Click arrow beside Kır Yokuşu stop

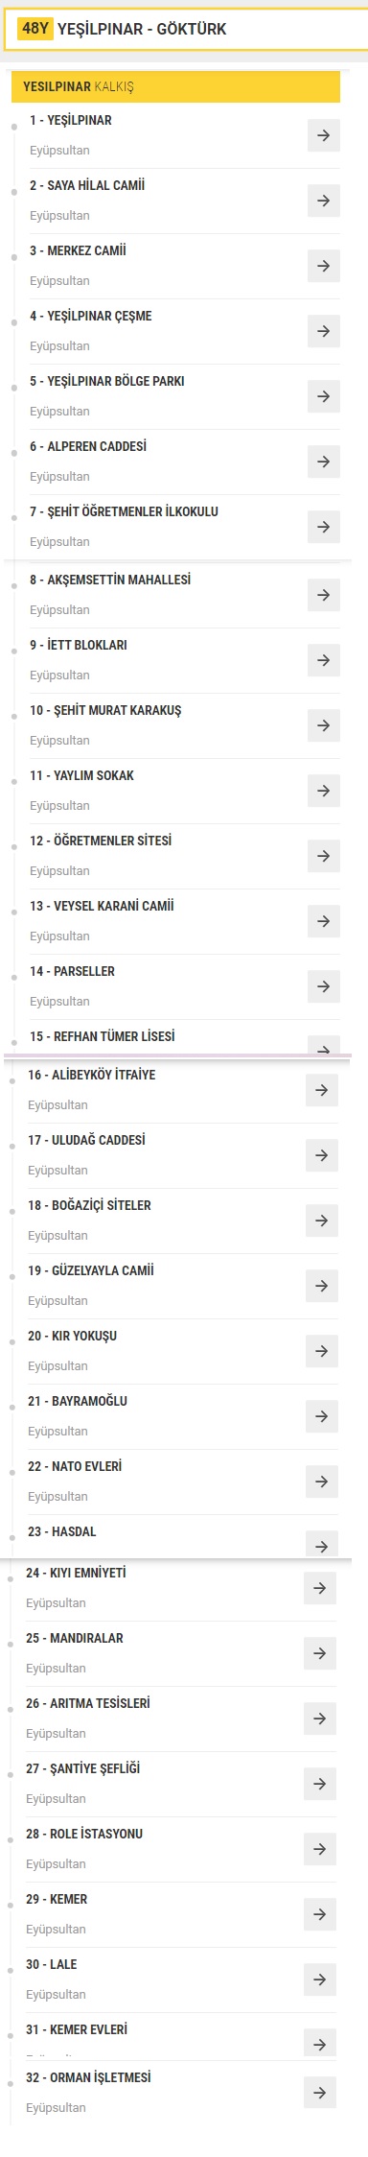tap(322, 1351)
